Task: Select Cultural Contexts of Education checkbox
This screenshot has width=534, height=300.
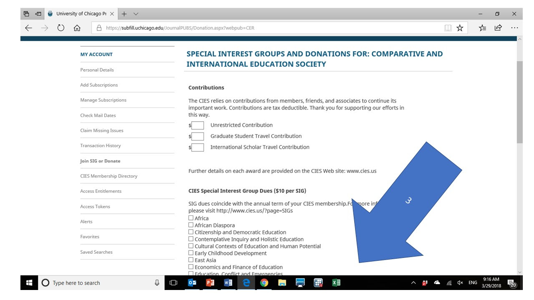Action: click(191, 246)
